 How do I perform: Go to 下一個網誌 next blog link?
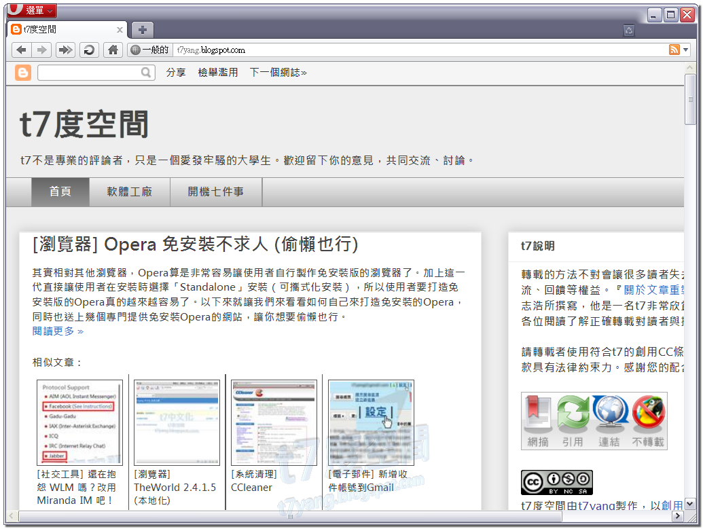278,72
